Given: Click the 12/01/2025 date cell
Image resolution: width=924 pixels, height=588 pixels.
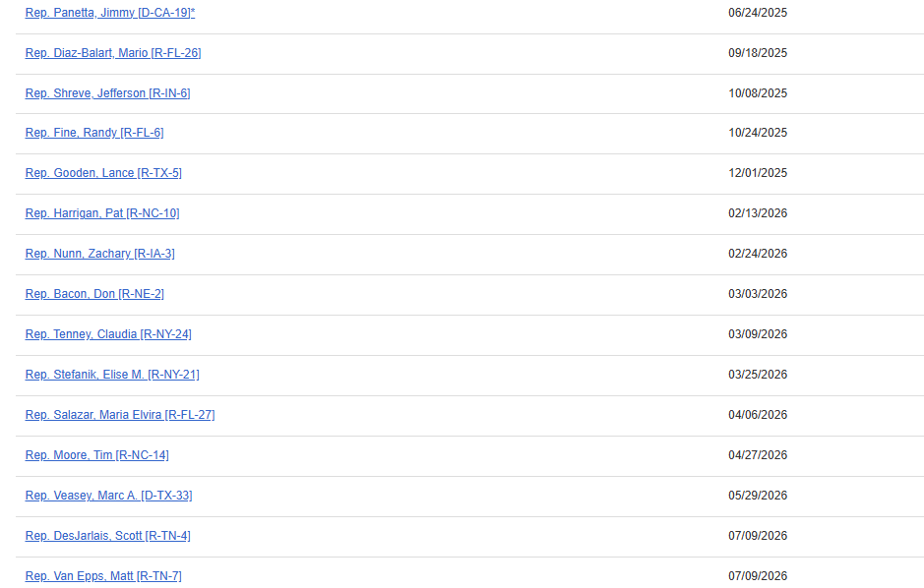Looking at the screenshot, I should (x=758, y=173).
